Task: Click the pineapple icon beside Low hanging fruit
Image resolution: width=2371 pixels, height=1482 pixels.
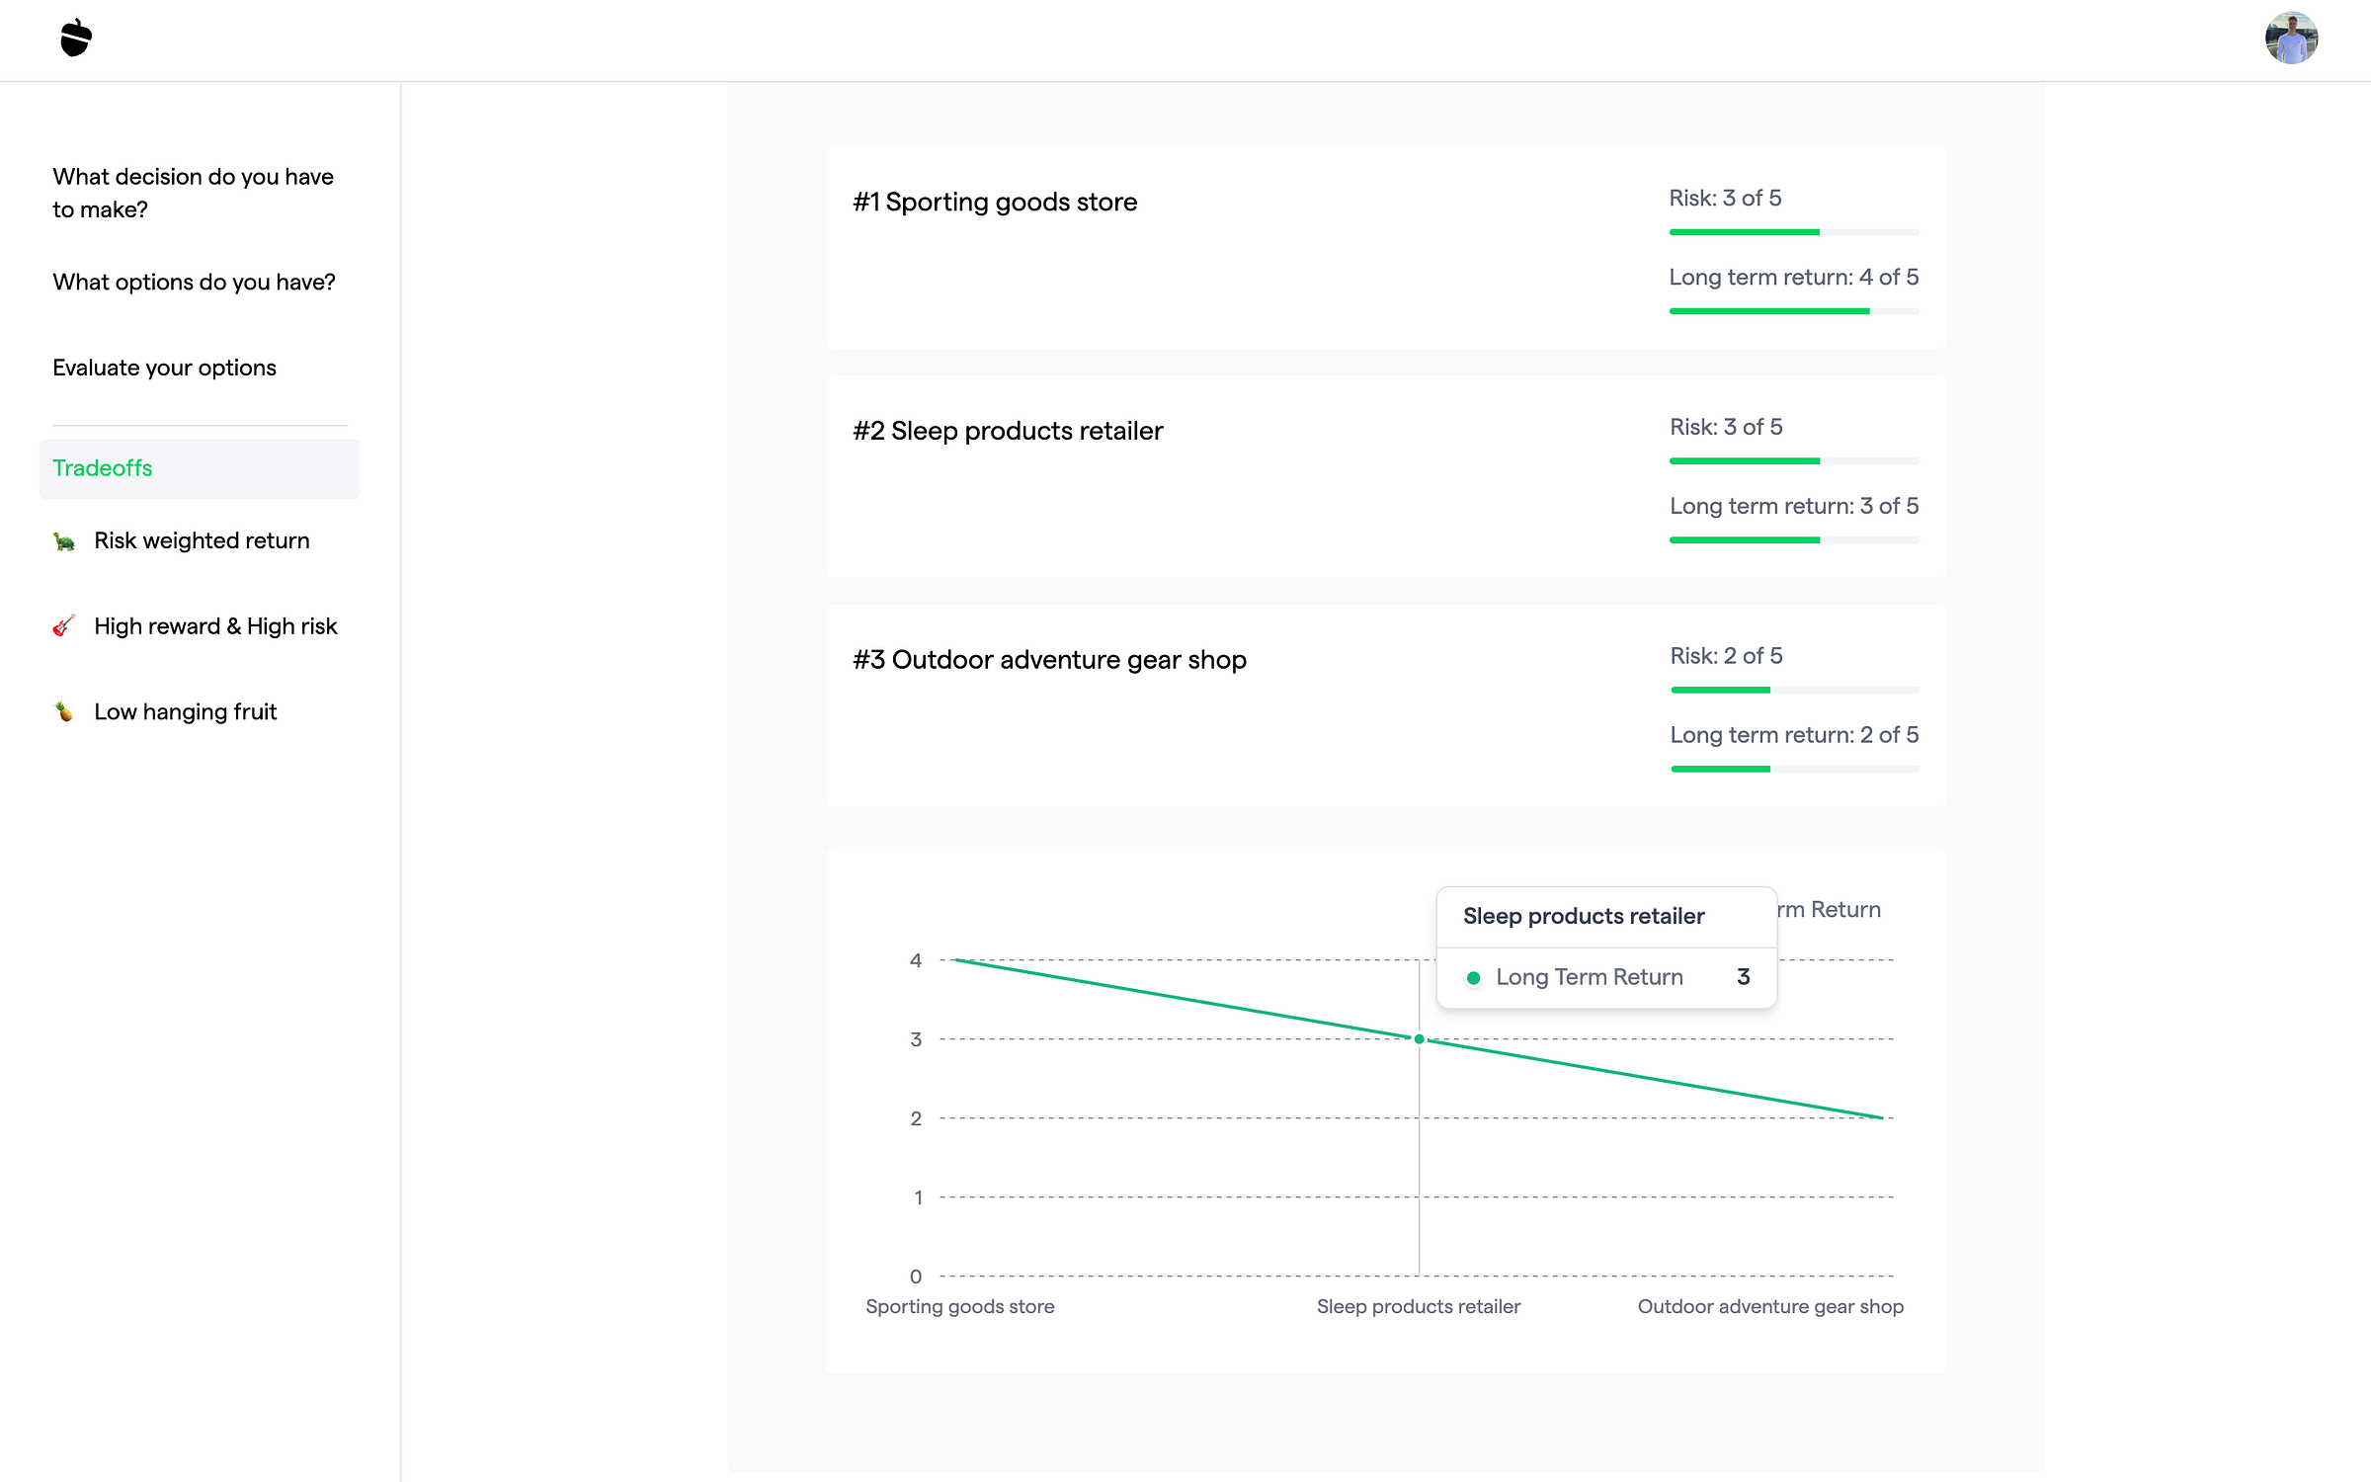Action: 64,711
